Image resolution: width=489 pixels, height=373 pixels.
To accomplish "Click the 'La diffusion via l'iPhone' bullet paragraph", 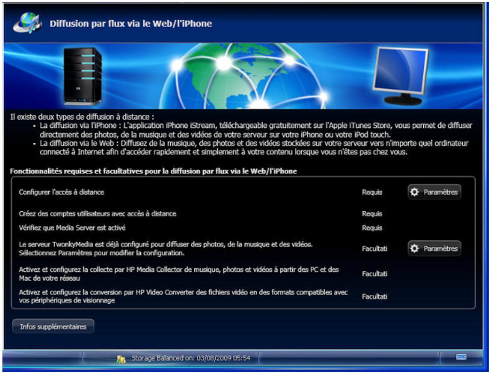I will pyautogui.click(x=255, y=129).
